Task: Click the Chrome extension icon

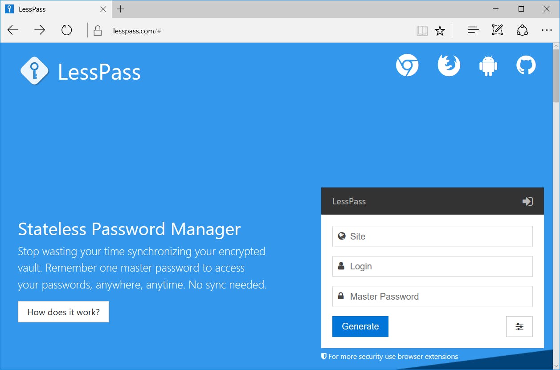Action: click(x=407, y=65)
